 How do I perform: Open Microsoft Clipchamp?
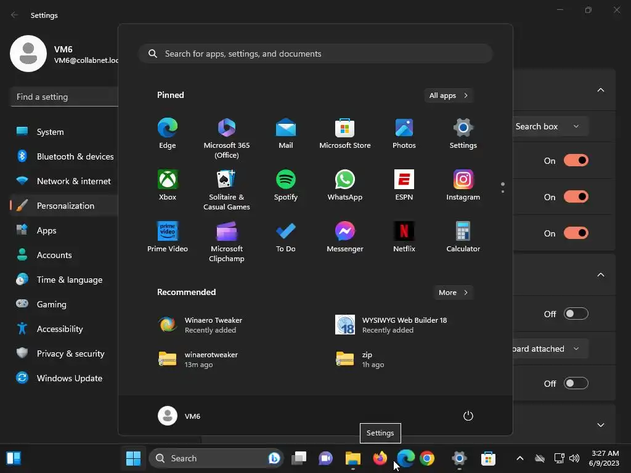click(x=227, y=241)
